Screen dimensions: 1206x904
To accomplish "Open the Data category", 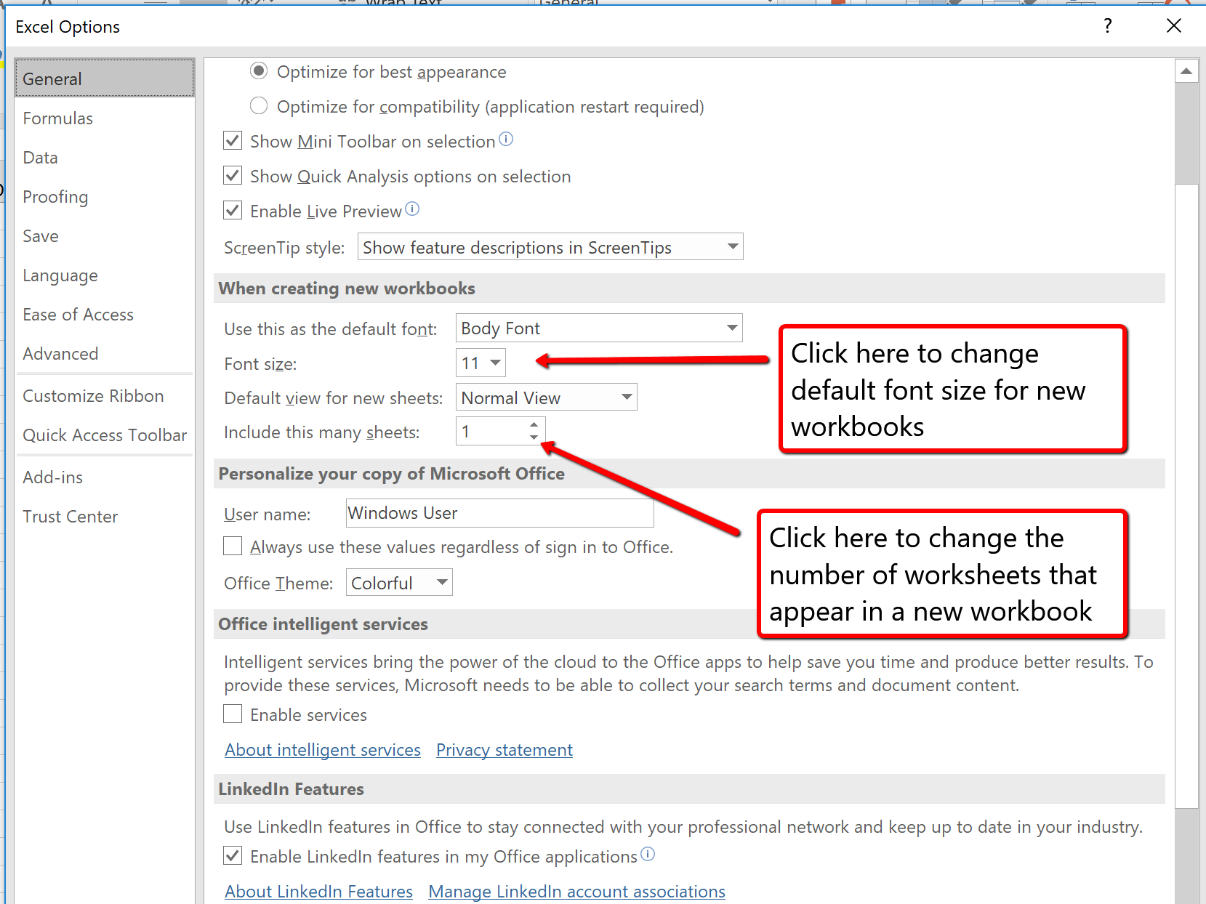I will [105, 157].
